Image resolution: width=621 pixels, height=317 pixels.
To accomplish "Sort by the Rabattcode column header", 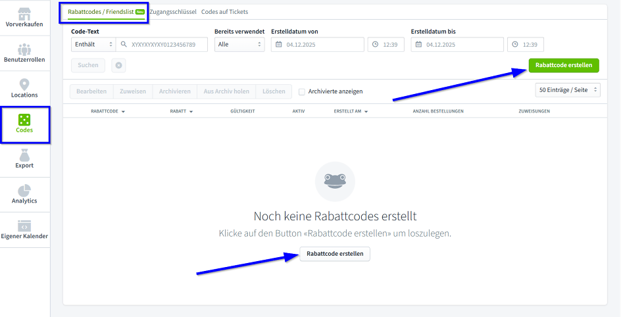I will click(108, 111).
